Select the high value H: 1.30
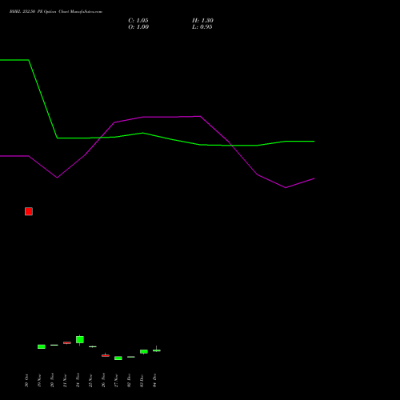Screen dimensions: 400x400 pos(202,21)
